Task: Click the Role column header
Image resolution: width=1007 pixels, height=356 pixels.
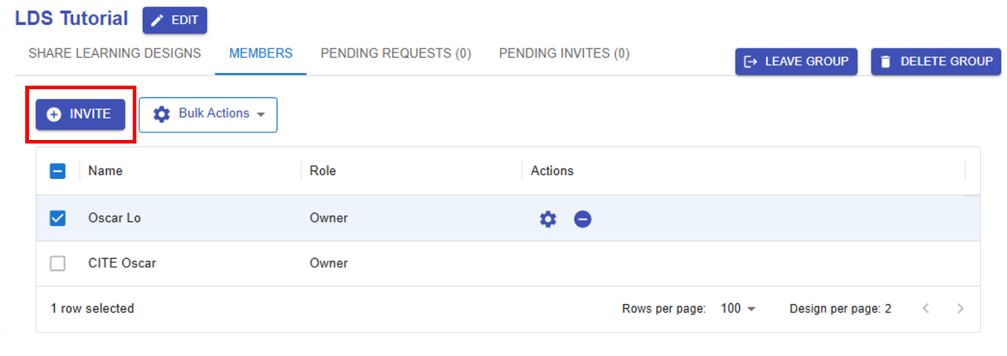Action: 323,171
